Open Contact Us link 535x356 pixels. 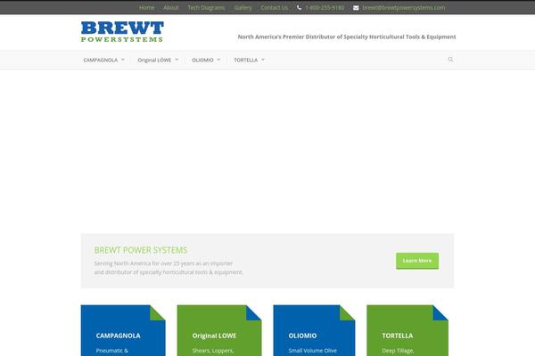click(275, 7)
